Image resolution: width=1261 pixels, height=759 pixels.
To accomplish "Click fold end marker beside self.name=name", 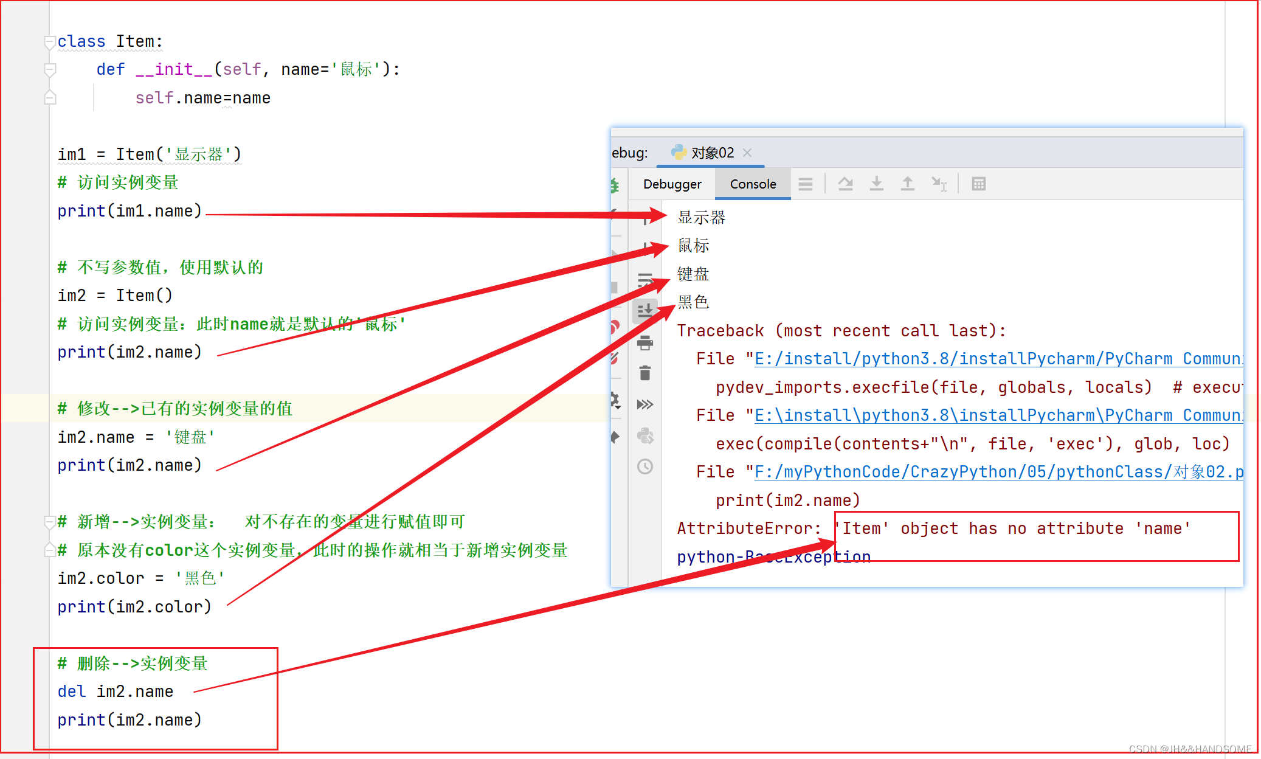I will click(x=50, y=97).
